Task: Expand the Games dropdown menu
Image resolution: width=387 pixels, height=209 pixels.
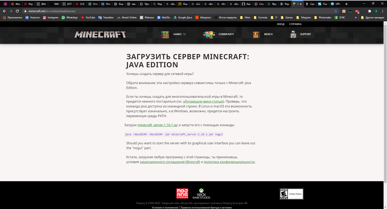Action: (x=179, y=34)
